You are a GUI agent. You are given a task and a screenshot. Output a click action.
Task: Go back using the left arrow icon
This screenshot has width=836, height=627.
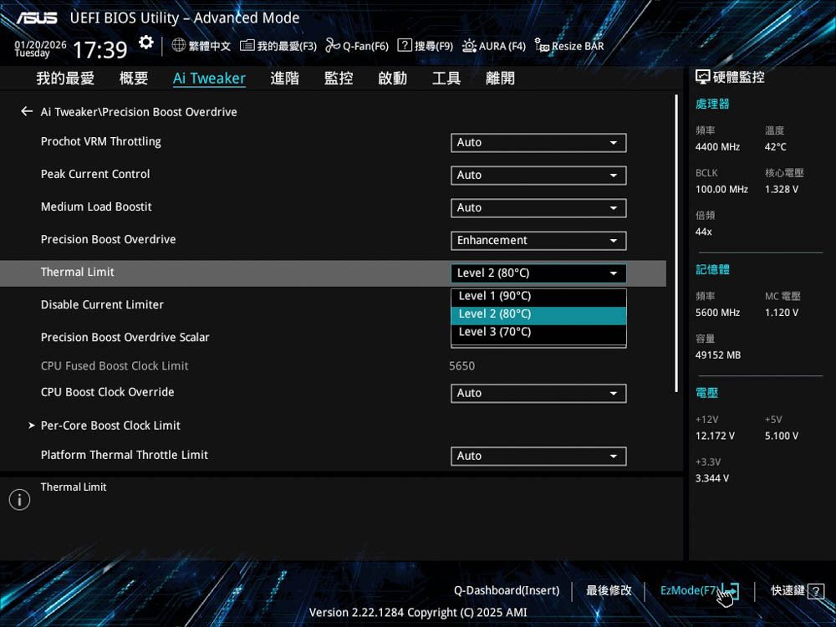point(27,111)
